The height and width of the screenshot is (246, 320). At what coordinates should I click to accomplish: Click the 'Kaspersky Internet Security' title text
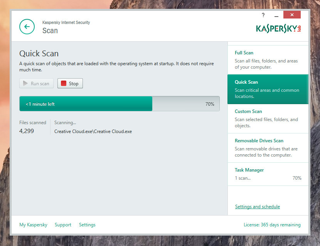click(x=66, y=22)
